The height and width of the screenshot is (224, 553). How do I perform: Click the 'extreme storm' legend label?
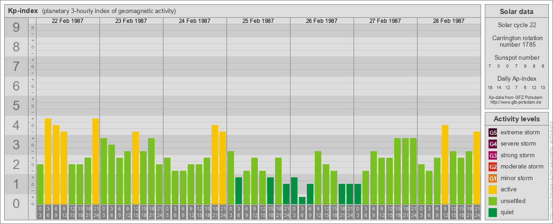pos(520,133)
